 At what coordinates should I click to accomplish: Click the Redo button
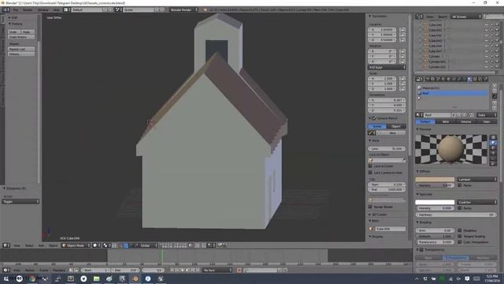pos(28,32)
